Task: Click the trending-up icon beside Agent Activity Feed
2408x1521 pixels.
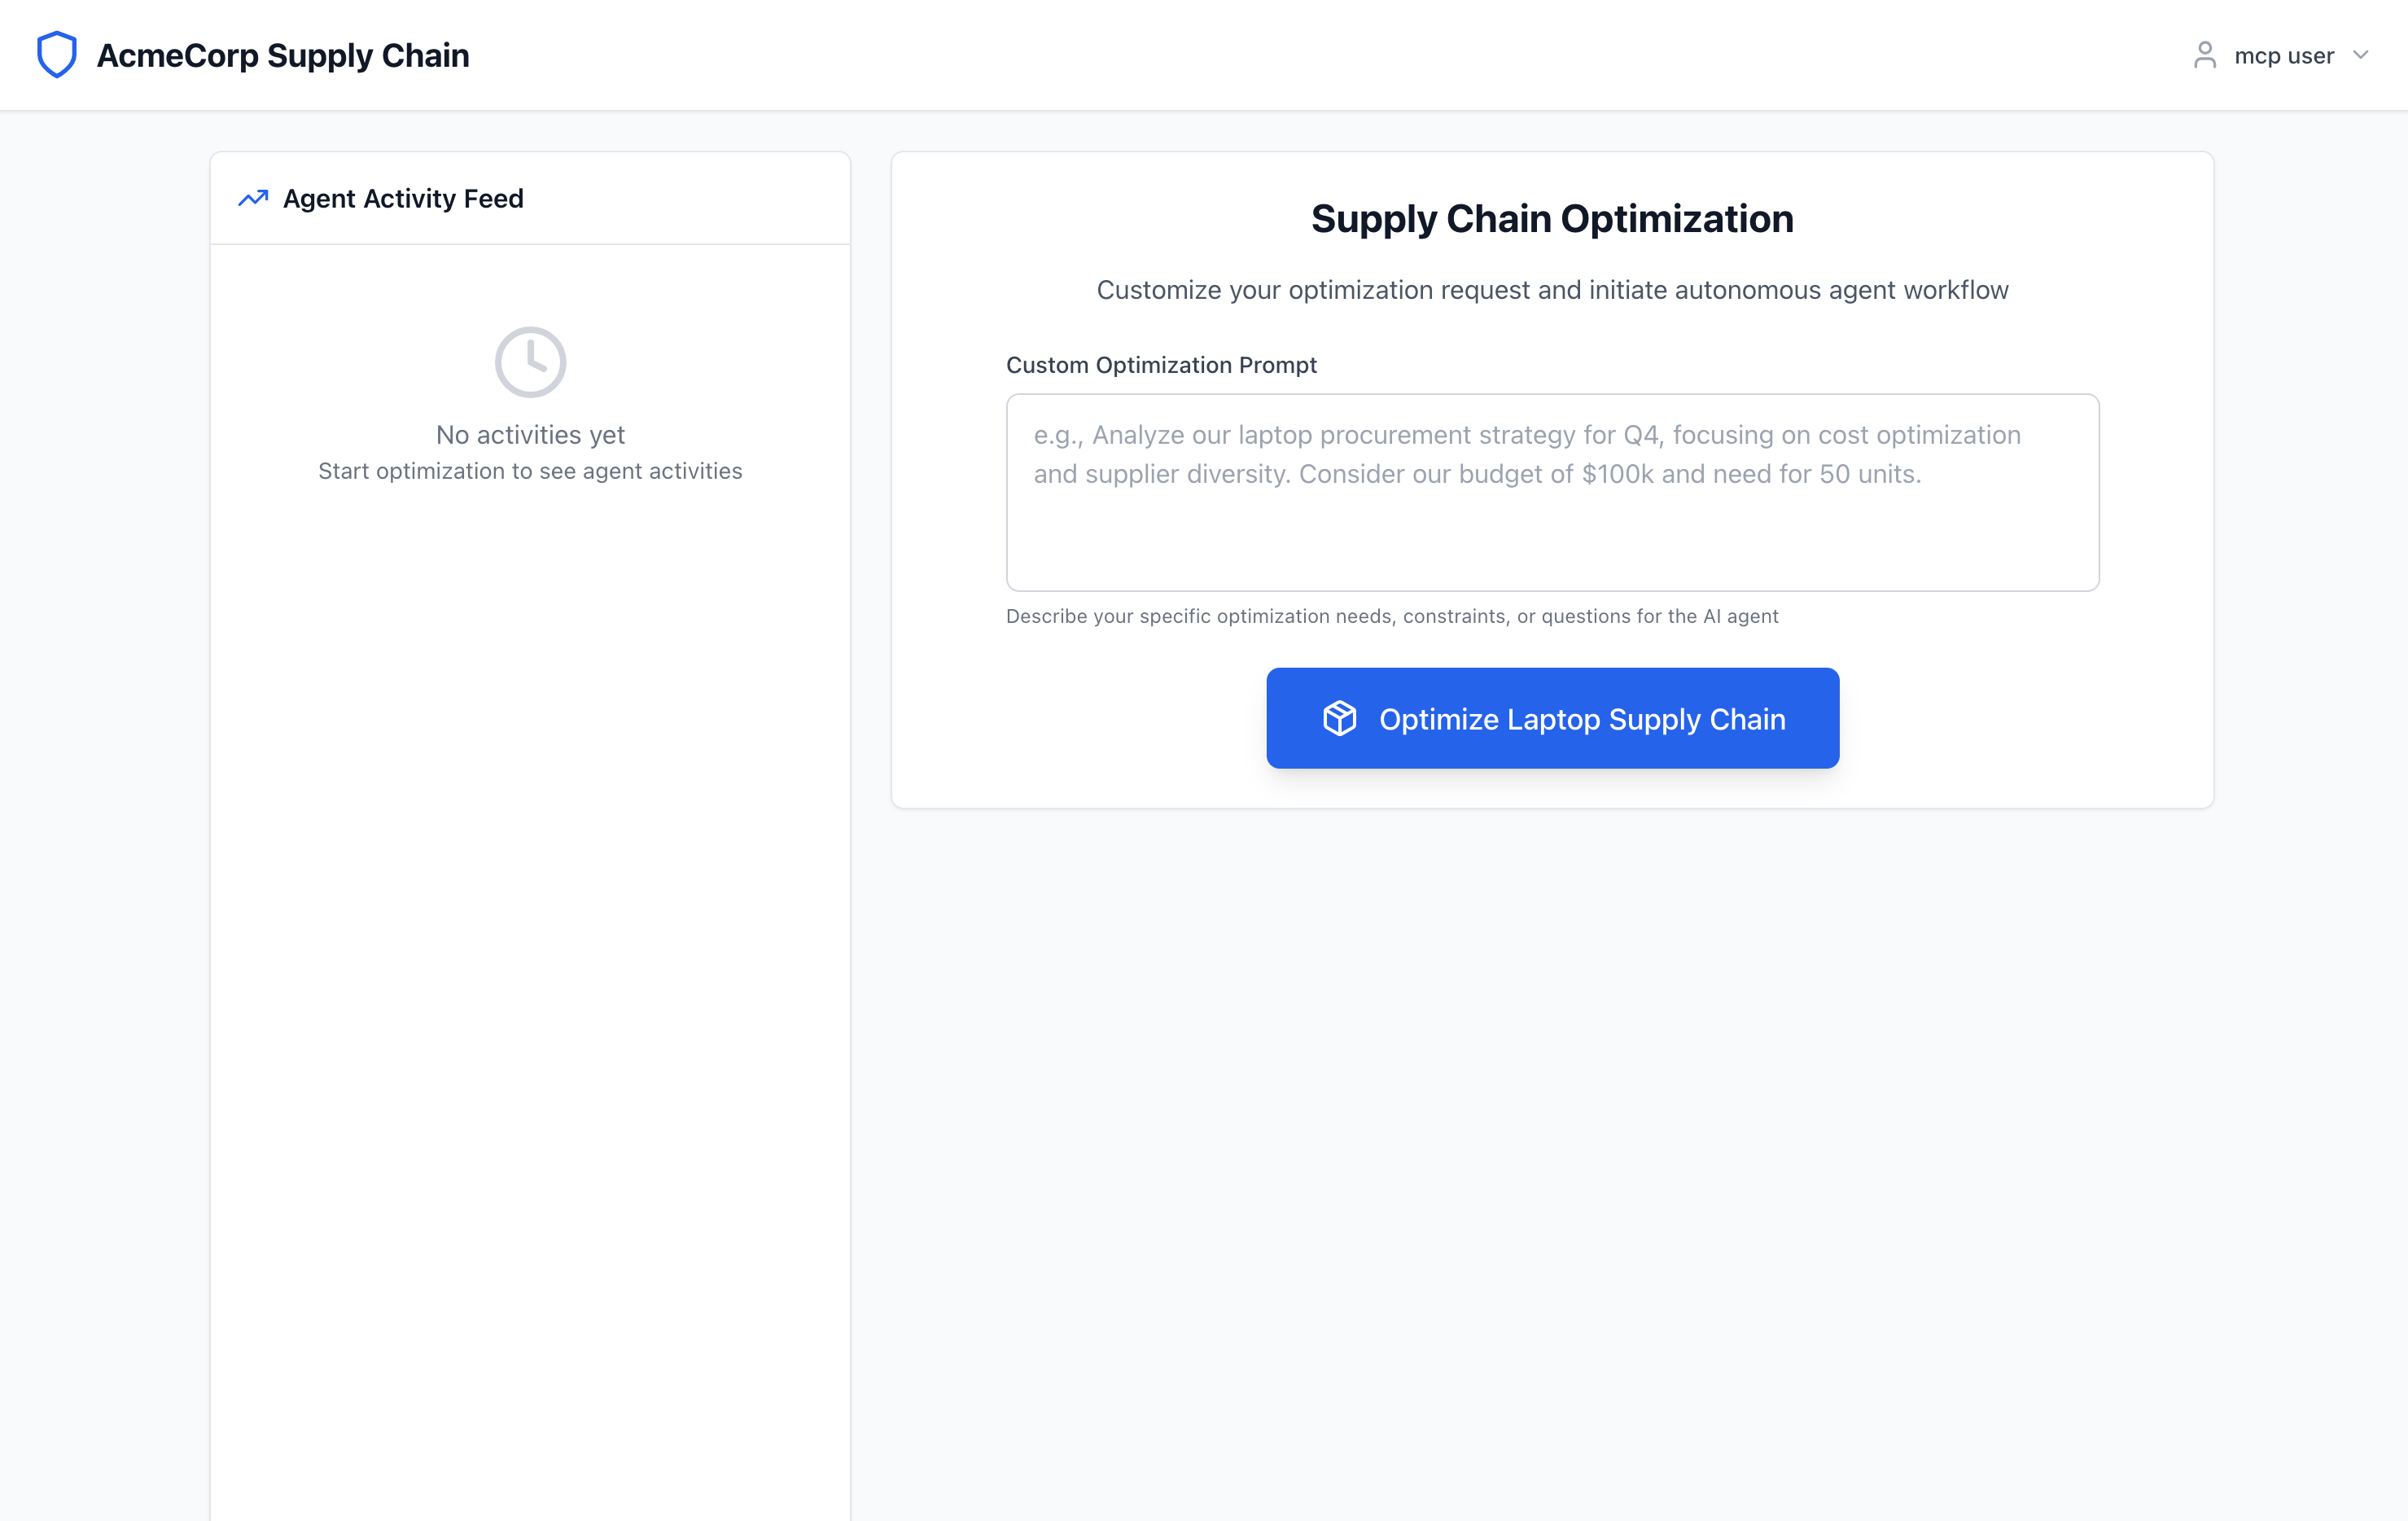Action: (x=253, y=198)
